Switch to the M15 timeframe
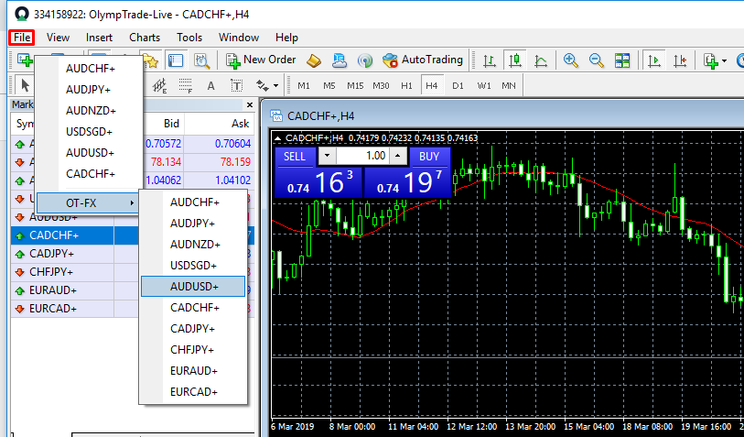 (x=355, y=85)
